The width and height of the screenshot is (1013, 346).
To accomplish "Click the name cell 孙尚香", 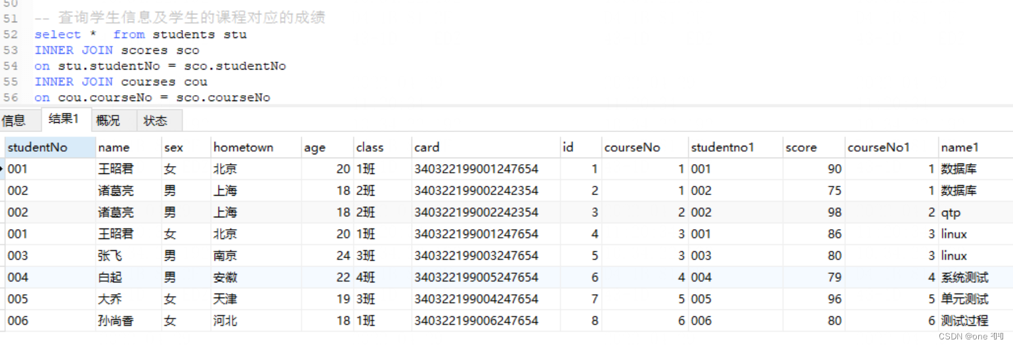I will click(116, 320).
